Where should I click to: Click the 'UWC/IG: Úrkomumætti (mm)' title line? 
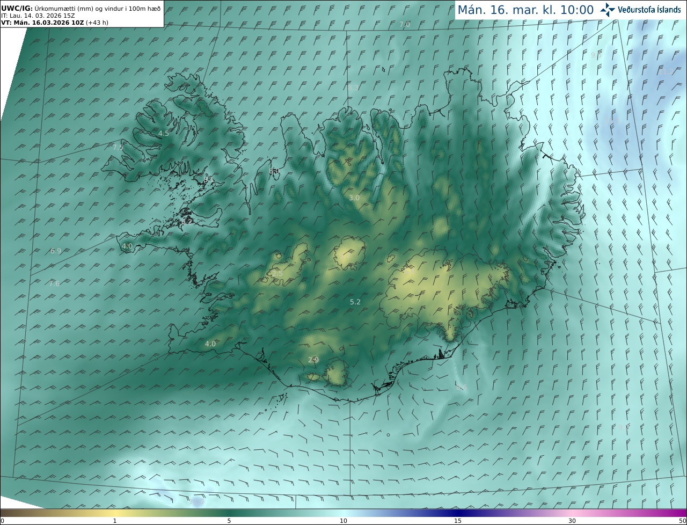point(81,8)
